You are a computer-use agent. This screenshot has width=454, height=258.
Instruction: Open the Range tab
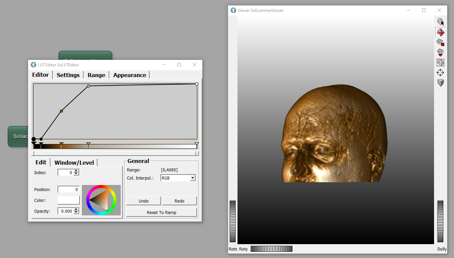point(96,75)
